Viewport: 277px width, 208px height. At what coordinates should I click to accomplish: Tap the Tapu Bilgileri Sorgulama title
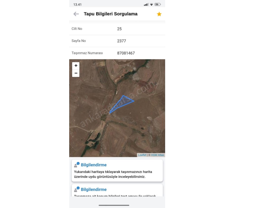111,14
